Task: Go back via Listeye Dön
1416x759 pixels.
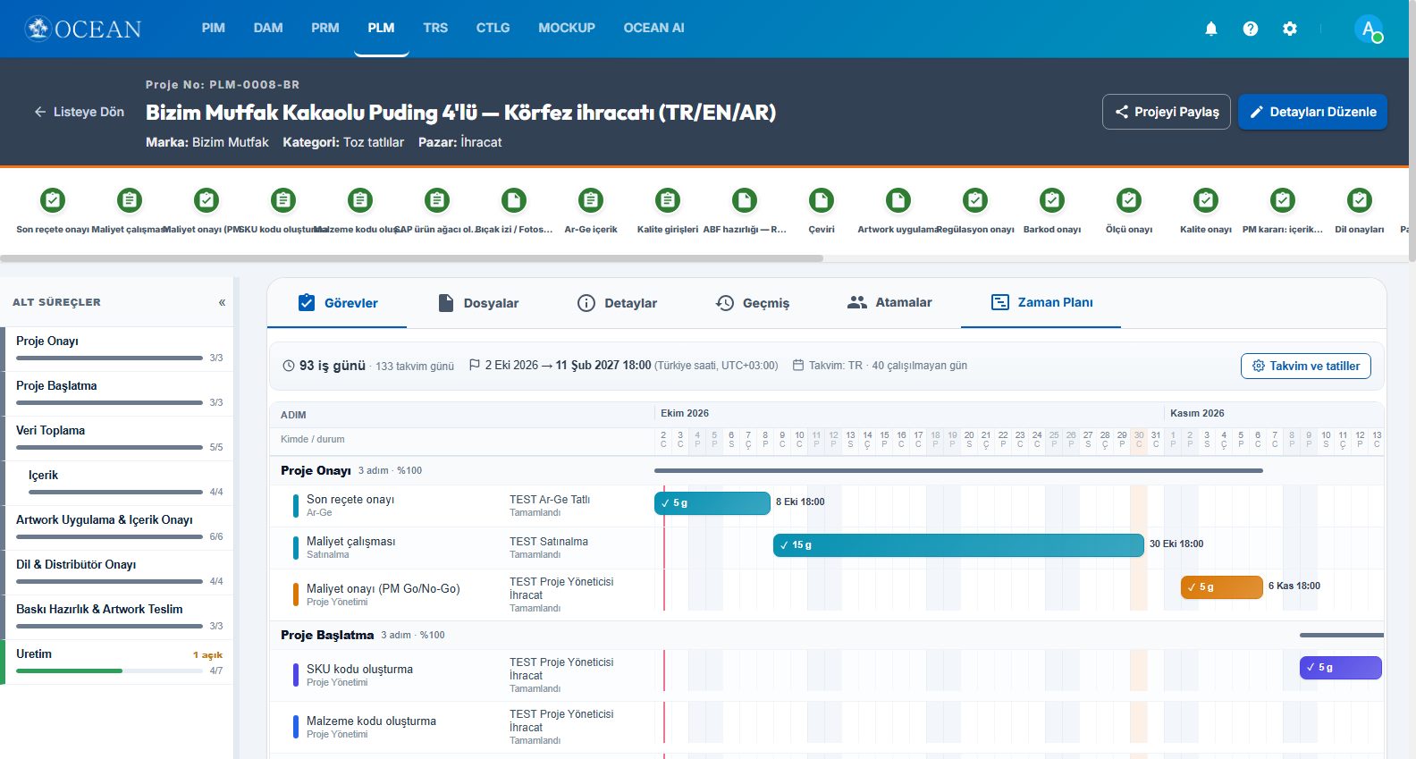Action: 79,112
